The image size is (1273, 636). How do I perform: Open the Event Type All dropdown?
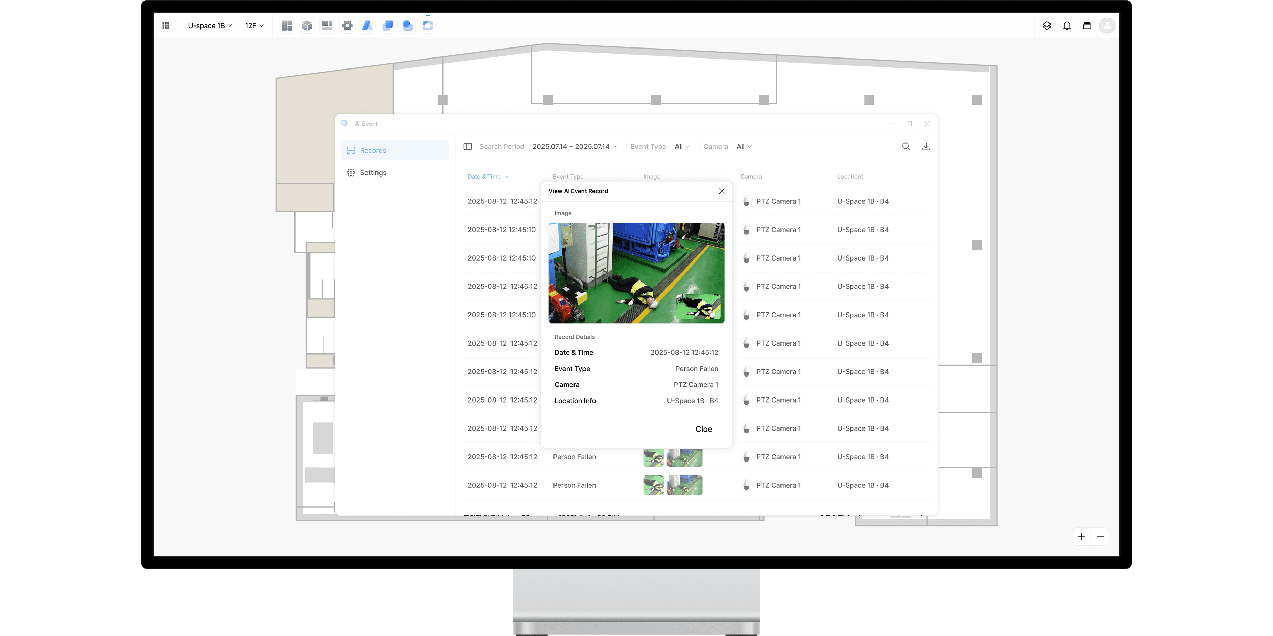pyautogui.click(x=682, y=147)
